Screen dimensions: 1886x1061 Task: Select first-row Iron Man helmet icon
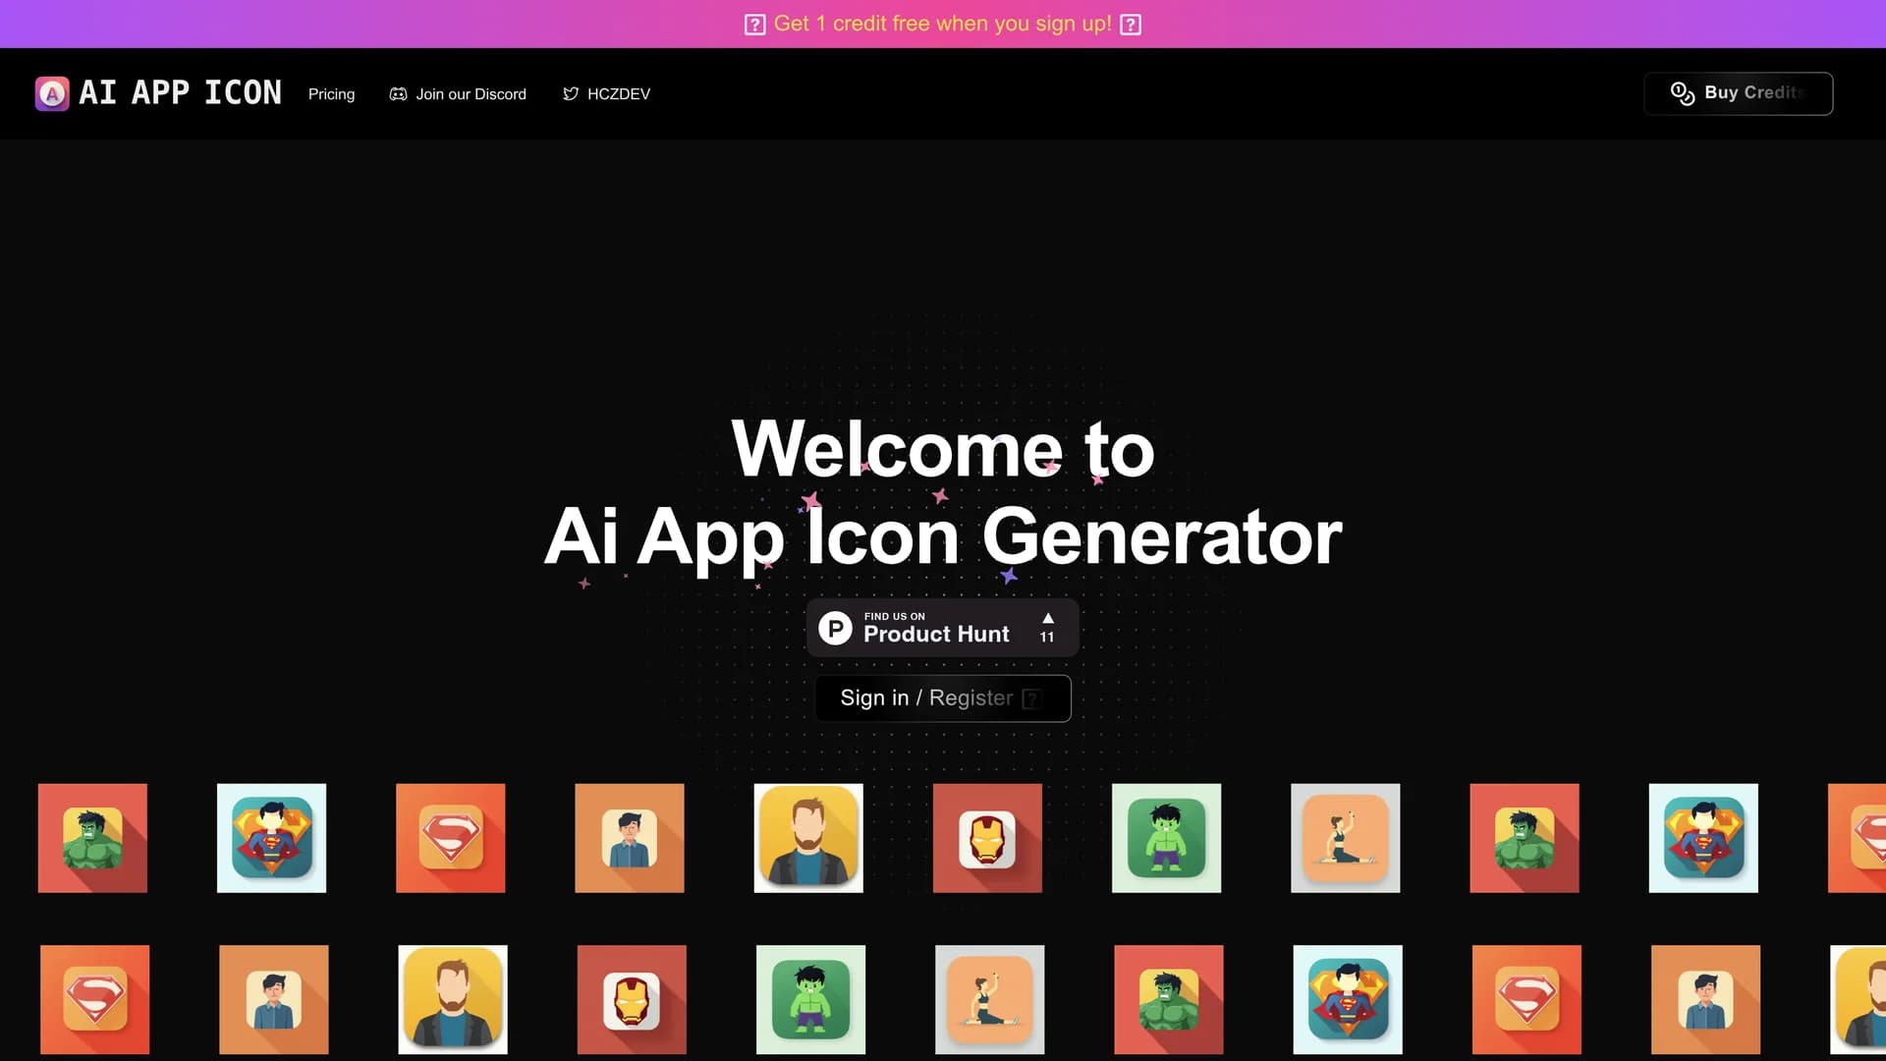click(x=987, y=838)
